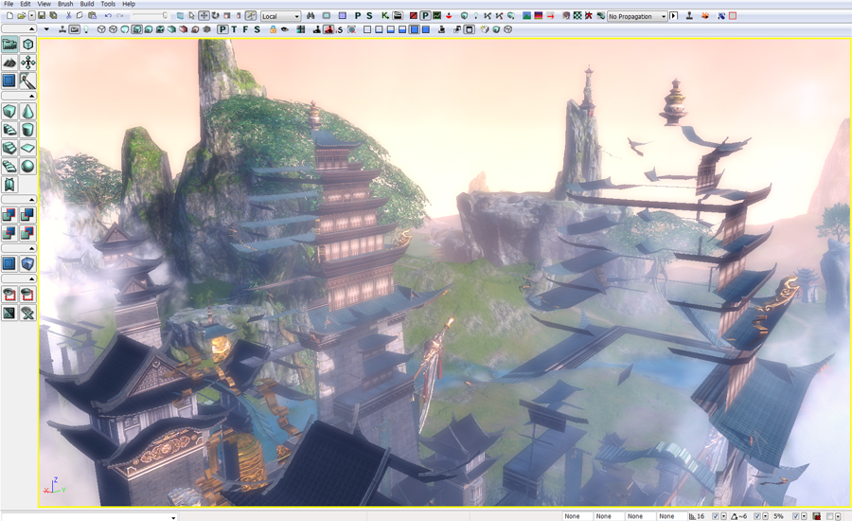Open rotation snap dropdown next to ~6

click(765, 516)
